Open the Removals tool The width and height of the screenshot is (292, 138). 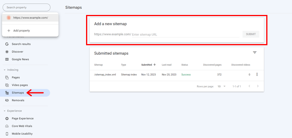pos(18,100)
